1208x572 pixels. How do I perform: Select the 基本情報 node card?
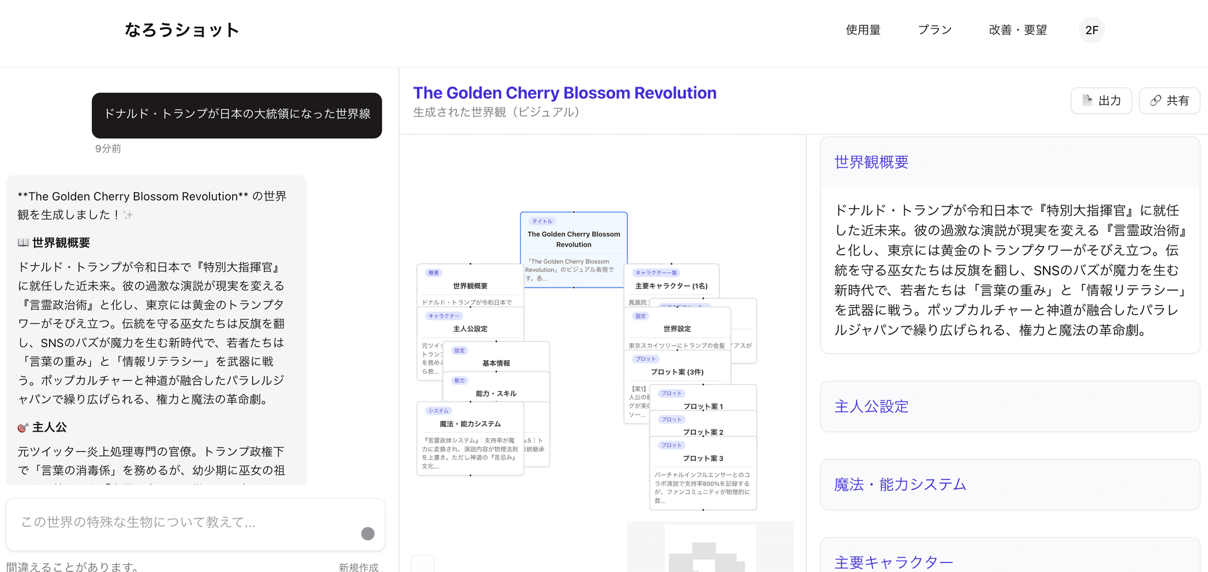click(x=496, y=357)
